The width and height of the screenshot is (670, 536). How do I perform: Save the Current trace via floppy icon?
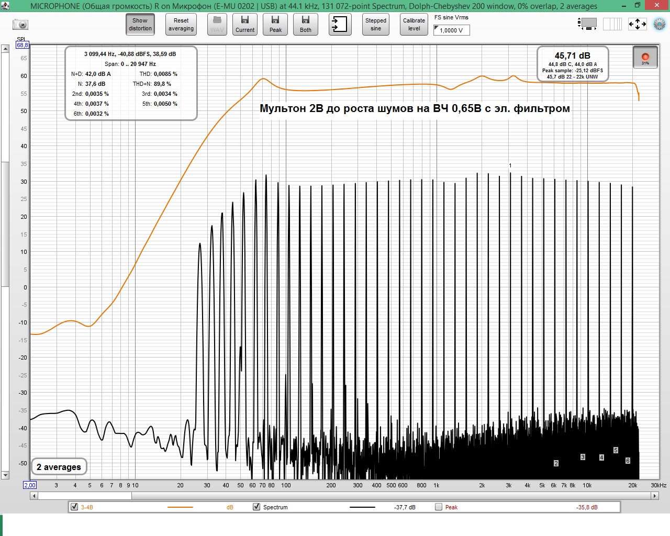245,24
